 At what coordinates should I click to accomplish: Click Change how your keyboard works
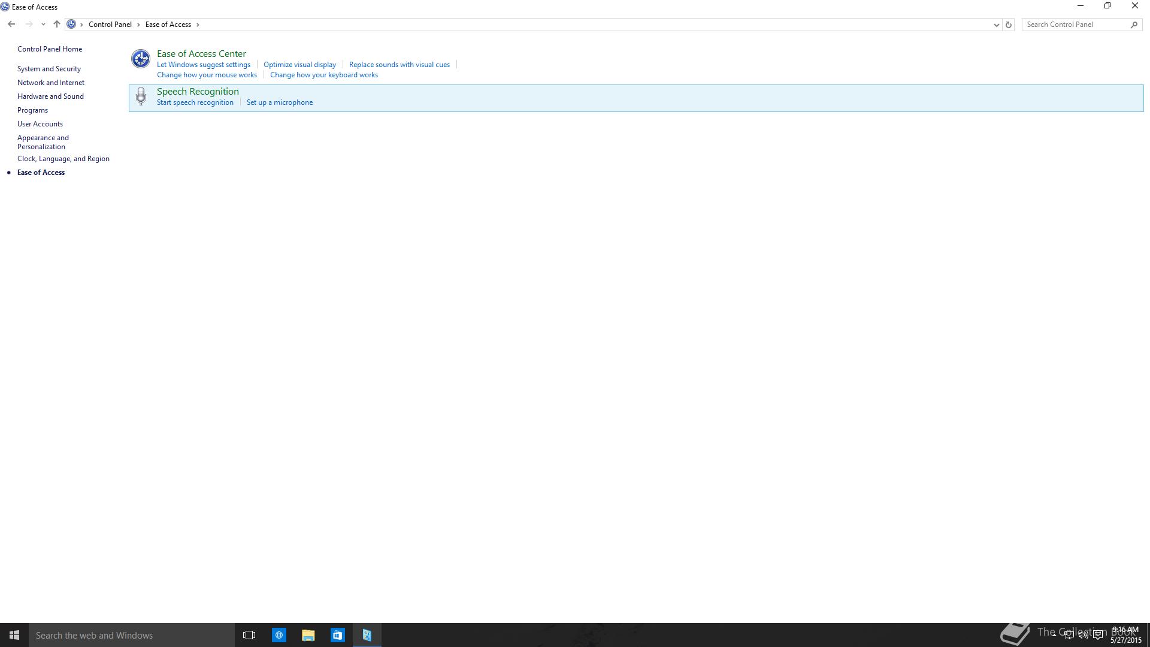point(324,75)
